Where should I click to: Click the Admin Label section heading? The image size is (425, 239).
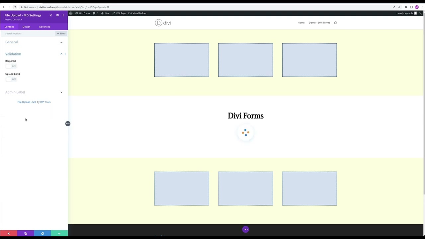[15, 92]
